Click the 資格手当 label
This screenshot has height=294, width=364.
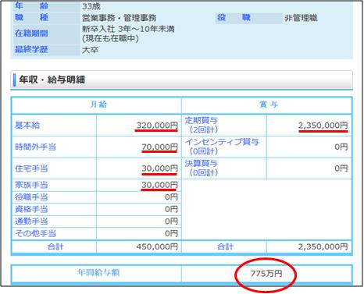(31, 209)
